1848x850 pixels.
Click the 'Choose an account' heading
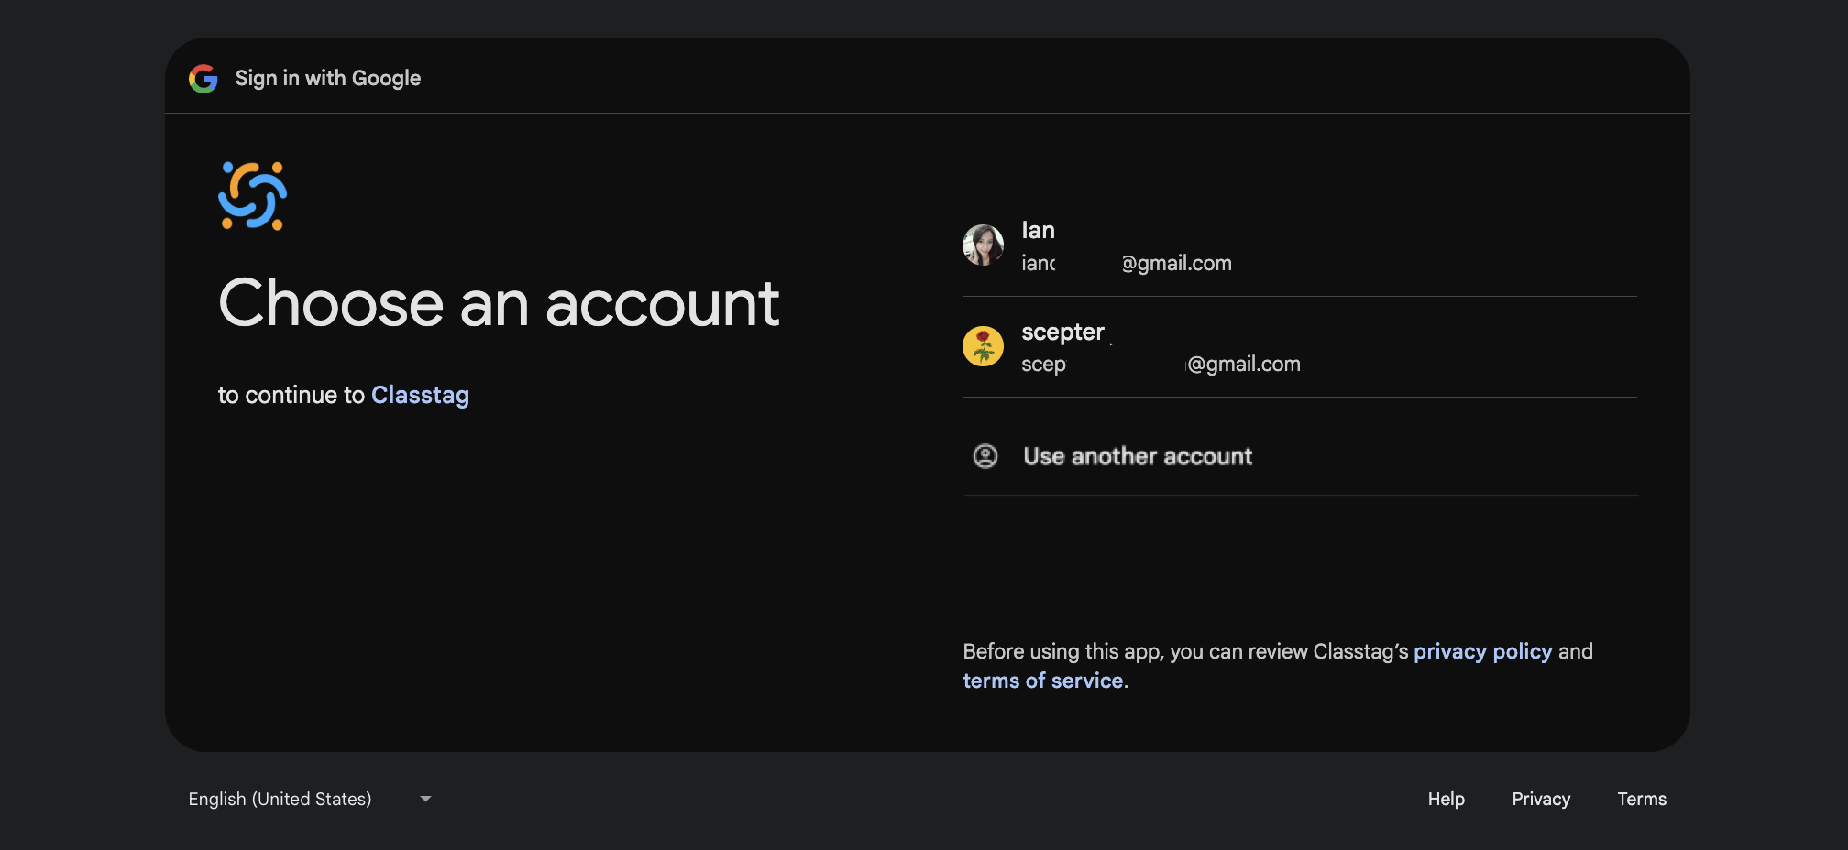coord(499,303)
